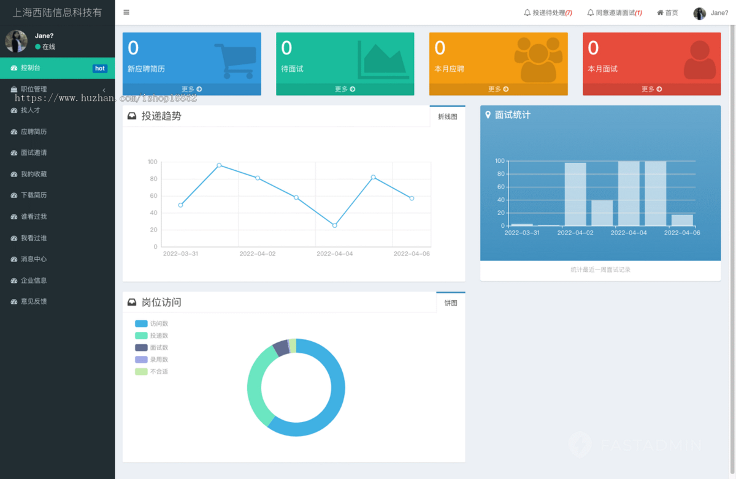Screen dimensions: 736x479
Task: Click the people group icon on 本月应聘 card
Action: (x=538, y=59)
